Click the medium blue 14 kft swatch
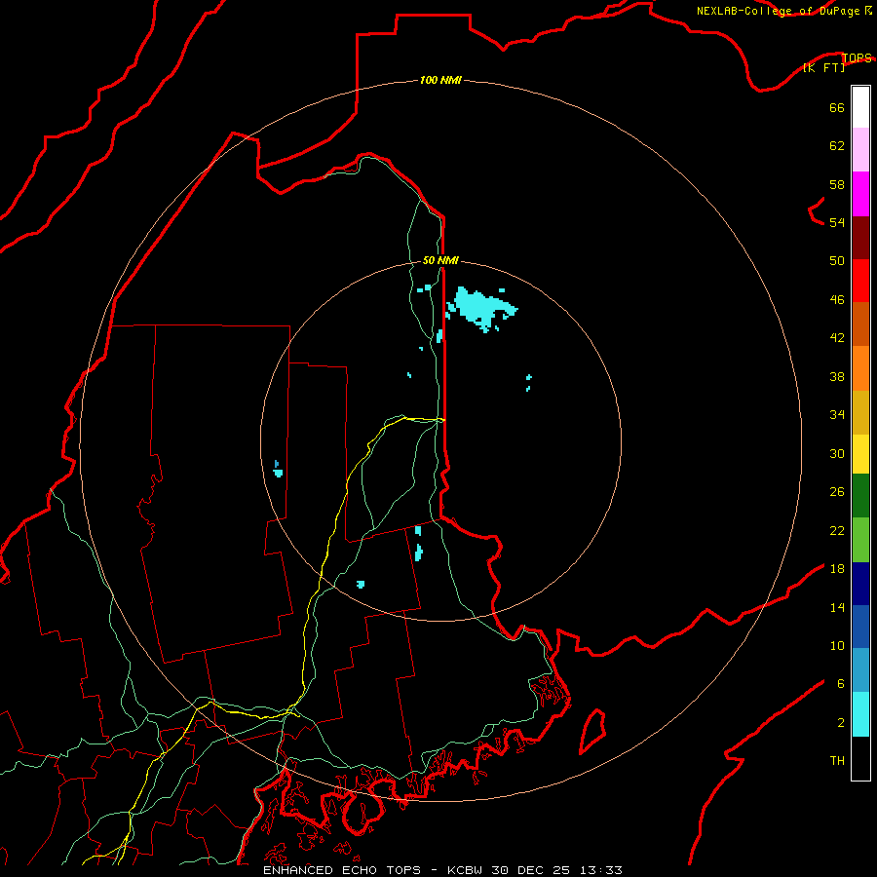The width and height of the screenshot is (877, 877). 860,627
